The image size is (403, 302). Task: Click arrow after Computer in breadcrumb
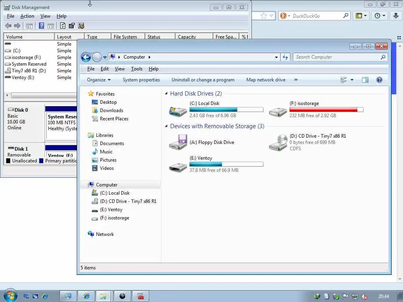pos(149,57)
